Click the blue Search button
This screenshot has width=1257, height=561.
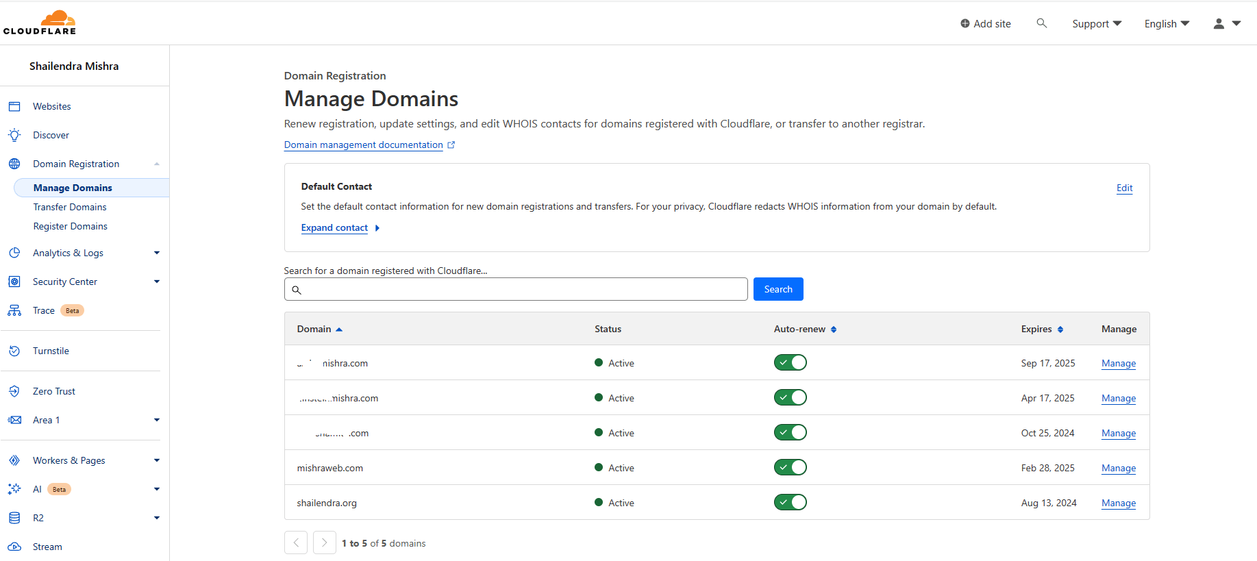coord(778,289)
